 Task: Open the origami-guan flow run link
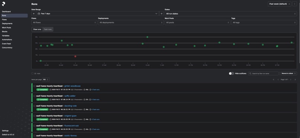(x=70, y=116)
